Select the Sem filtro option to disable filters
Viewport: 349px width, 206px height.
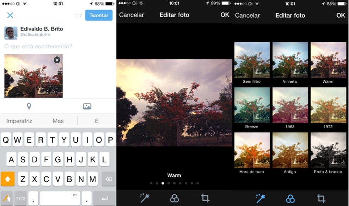tap(252, 60)
